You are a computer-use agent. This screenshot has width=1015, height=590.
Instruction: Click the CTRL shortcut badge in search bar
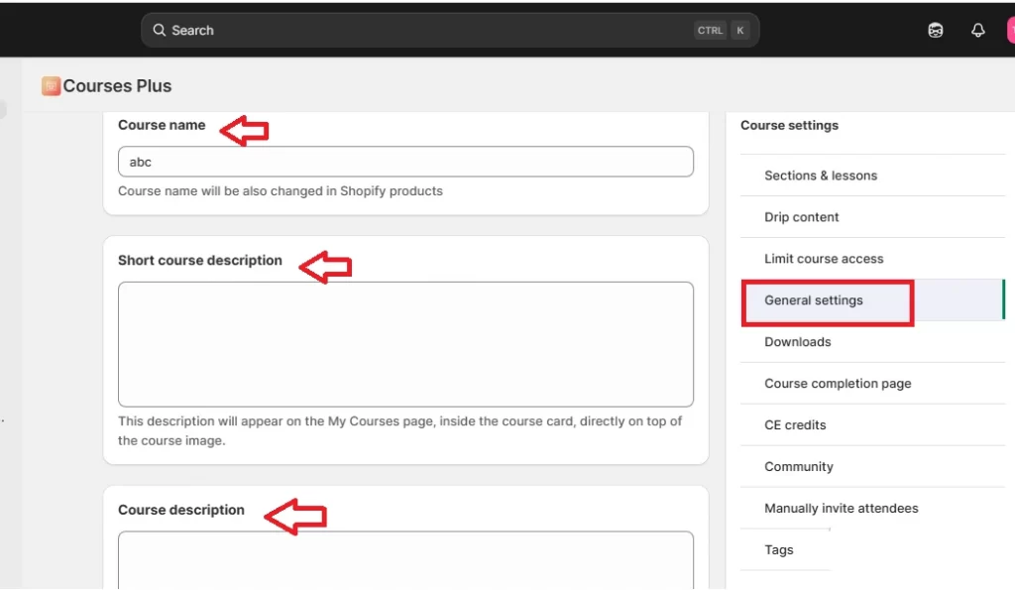(x=710, y=30)
